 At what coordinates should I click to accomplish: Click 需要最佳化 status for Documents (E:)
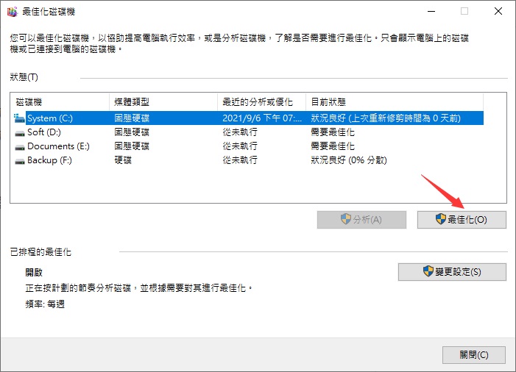[x=333, y=146]
